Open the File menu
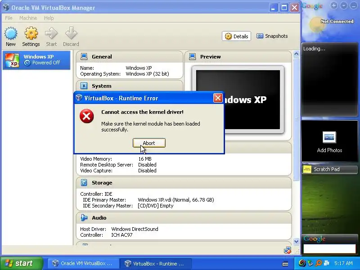Screen dimensions: 360x270 [x=9, y=18]
